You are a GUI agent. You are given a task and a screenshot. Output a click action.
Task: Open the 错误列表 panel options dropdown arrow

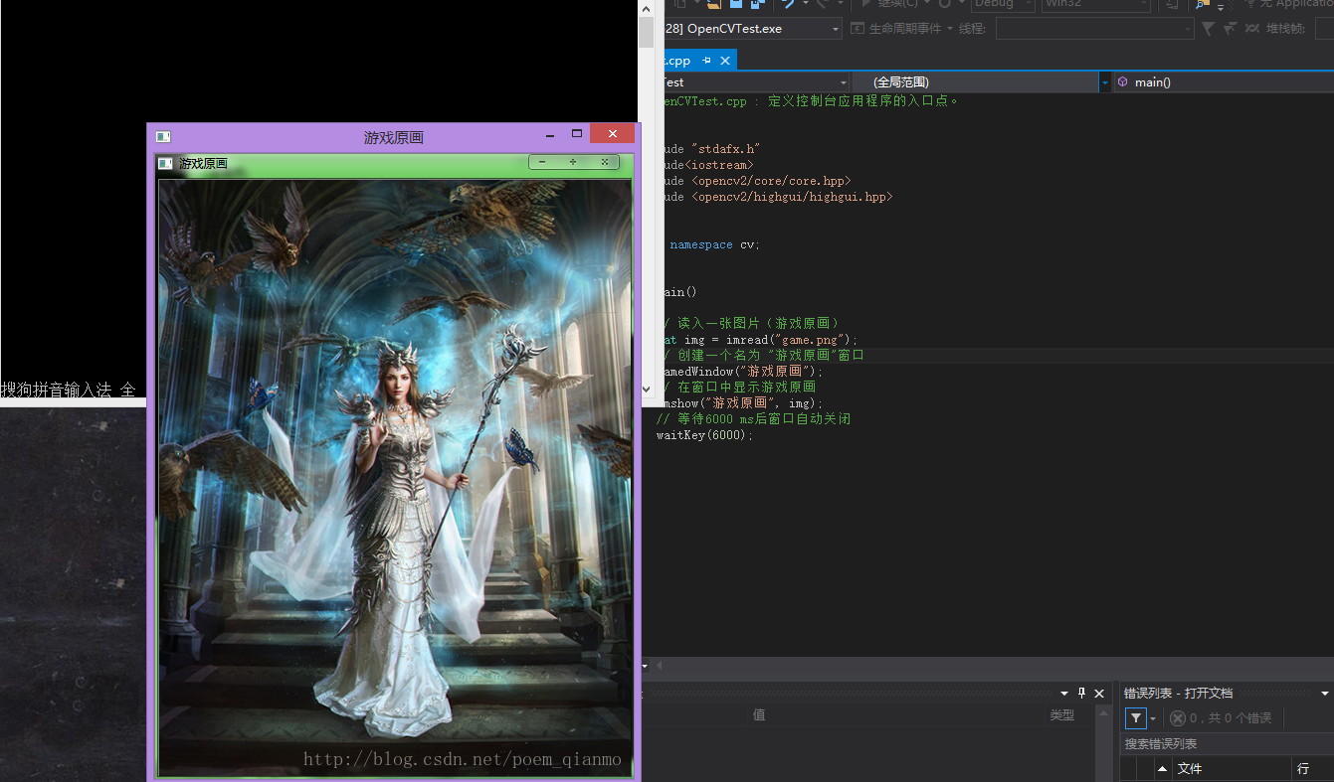1325,693
